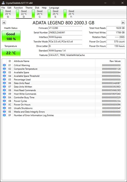Click status icon for Controller Busy Time
The image size is (127, 182).
[4, 97]
